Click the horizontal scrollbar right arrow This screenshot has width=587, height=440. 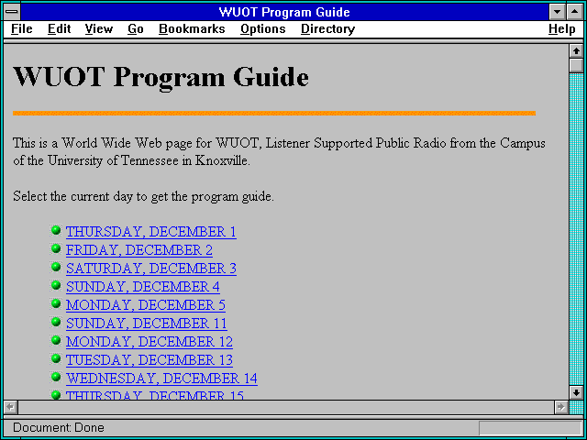pyautogui.click(x=561, y=407)
